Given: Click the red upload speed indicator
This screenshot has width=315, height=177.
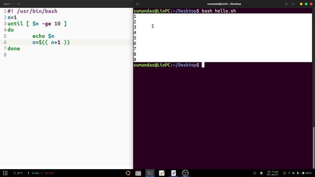Looking at the screenshot, I should click(48, 173).
